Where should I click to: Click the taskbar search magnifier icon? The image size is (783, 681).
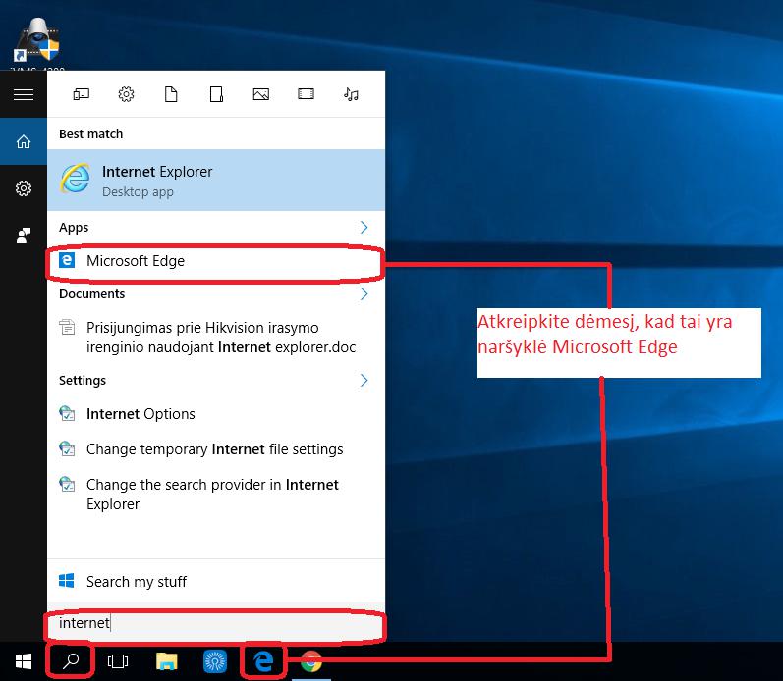click(x=71, y=661)
